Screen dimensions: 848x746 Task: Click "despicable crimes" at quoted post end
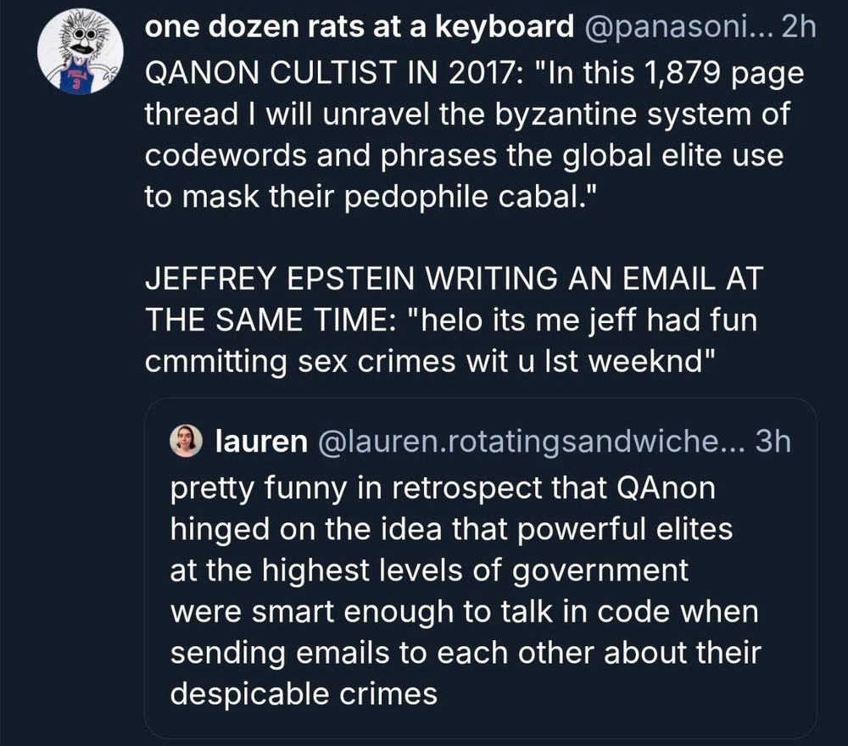click(x=304, y=694)
